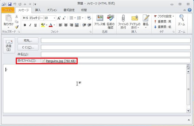
Task: Expand the font color dropdown arrow
Action: [x=54, y=25]
